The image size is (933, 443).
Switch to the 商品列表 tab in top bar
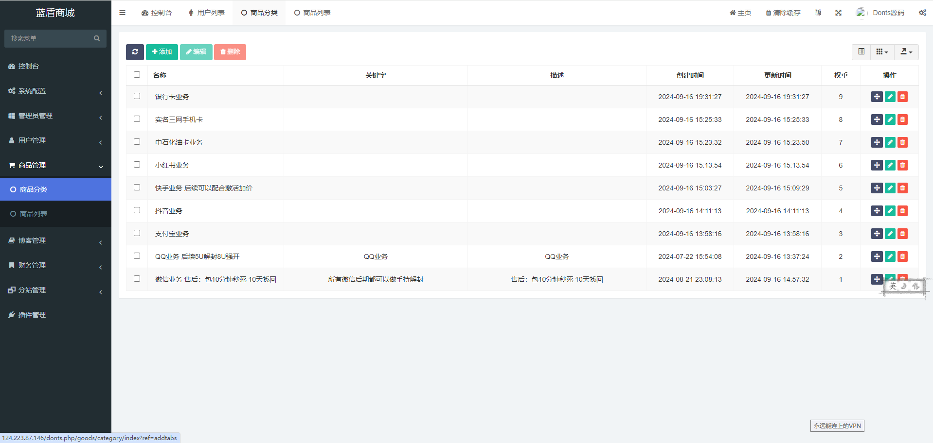(x=312, y=13)
